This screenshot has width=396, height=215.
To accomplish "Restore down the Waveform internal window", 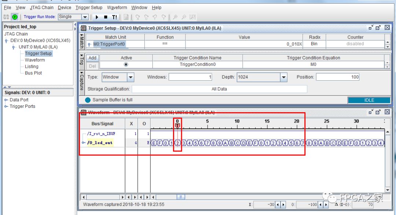I will pyautogui.click(x=371, y=112).
